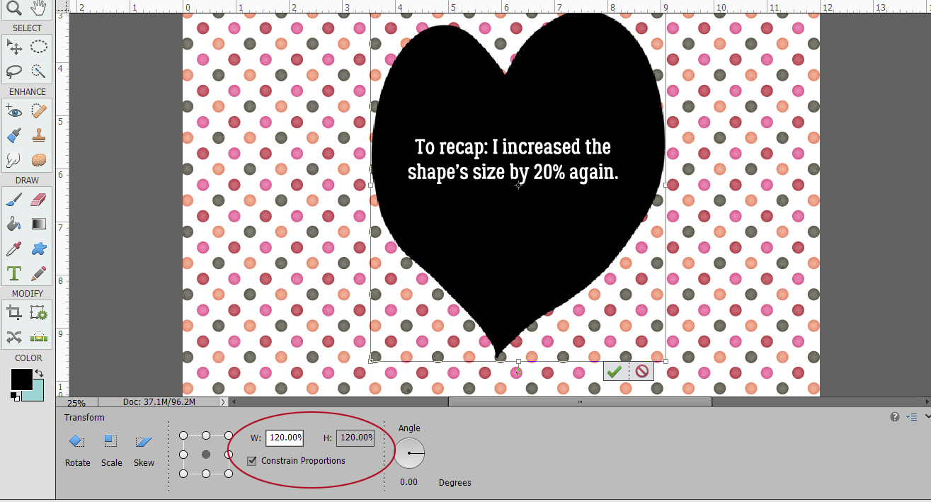
Task: Set reference point to bottom-left corner
Action: tap(183, 473)
